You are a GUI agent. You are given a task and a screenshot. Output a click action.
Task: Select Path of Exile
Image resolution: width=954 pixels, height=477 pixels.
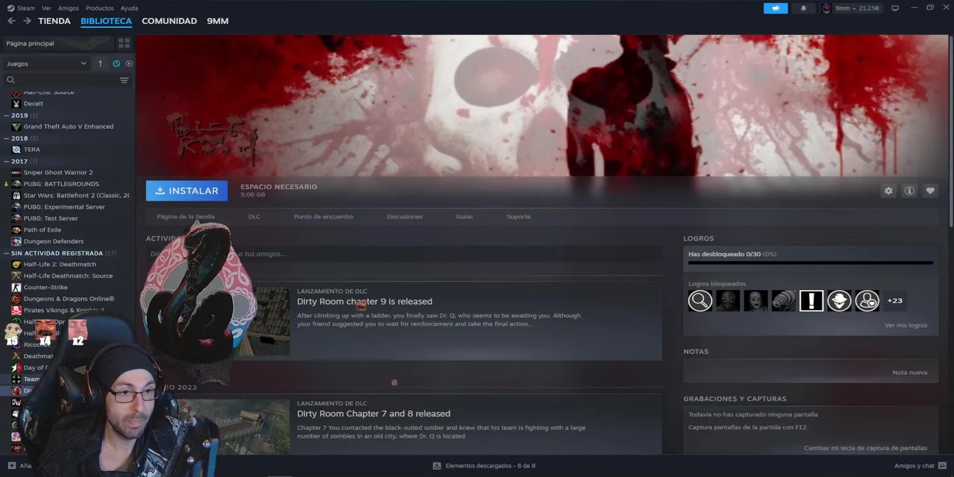[x=42, y=230]
